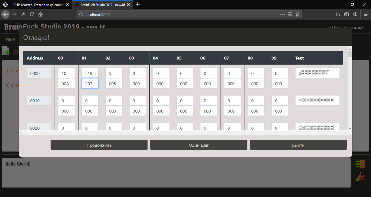Close the PHP-Мастер tab
The width and height of the screenshot is (371, 197).
[67, 5]
